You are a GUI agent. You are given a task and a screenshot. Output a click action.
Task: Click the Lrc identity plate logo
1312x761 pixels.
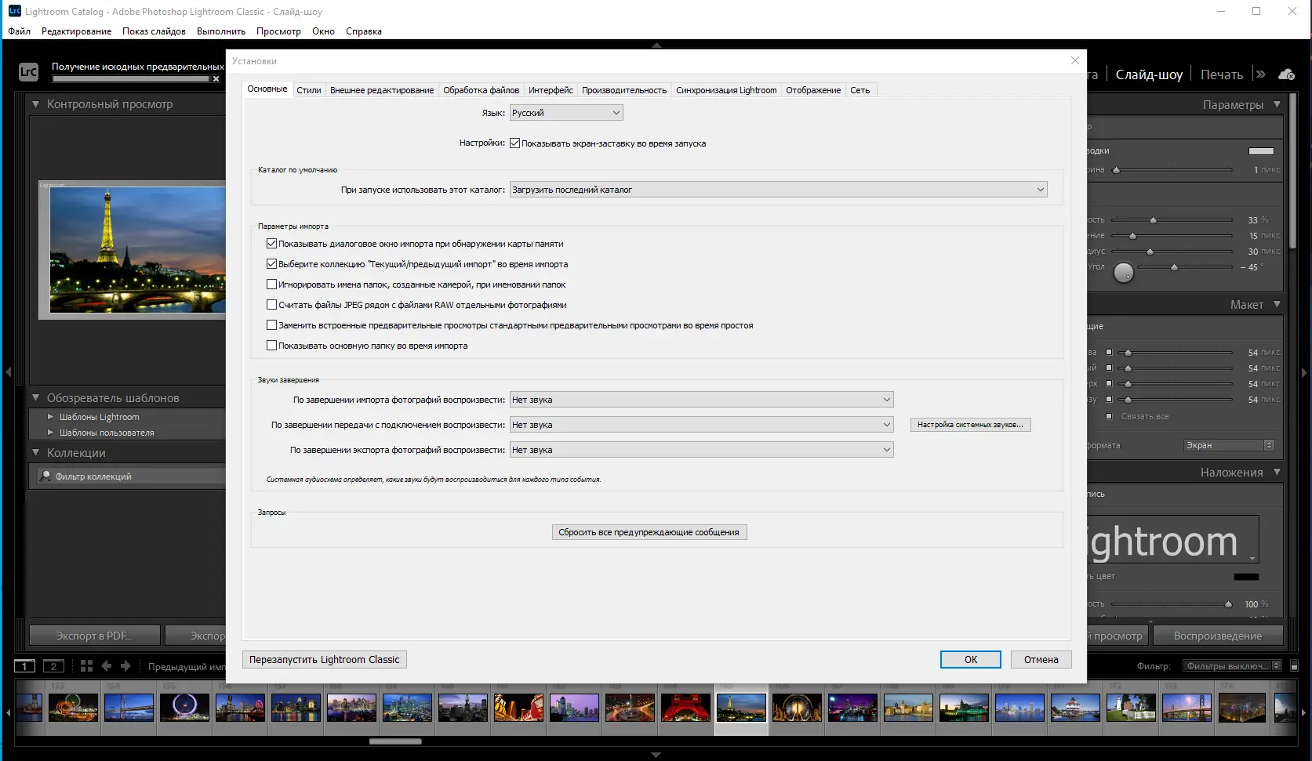[28, 72]
